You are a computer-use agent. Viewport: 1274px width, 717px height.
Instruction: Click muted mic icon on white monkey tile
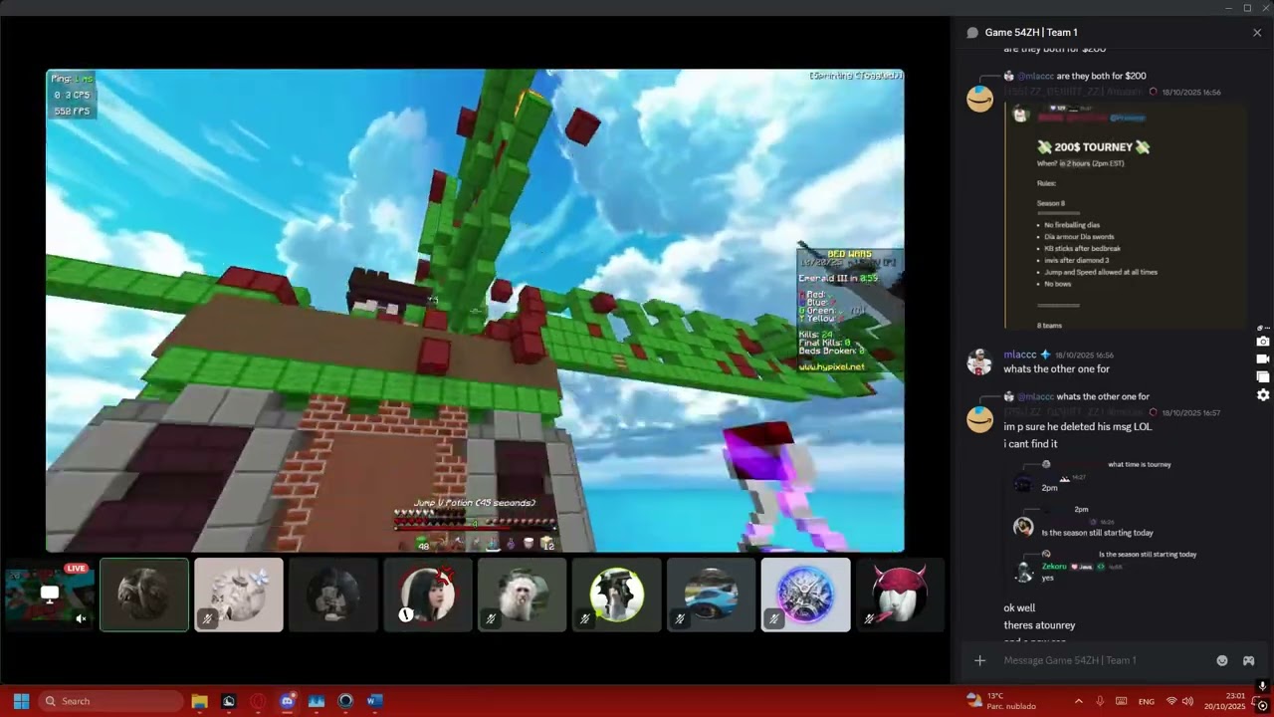491,618
